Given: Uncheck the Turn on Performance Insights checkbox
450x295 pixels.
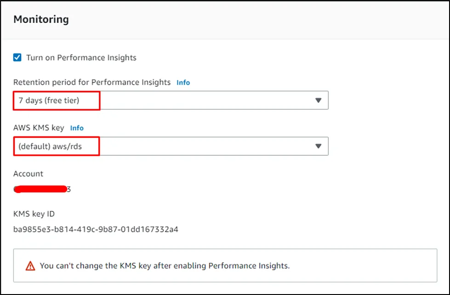Looking at the screenshot, I should [17, 57].
